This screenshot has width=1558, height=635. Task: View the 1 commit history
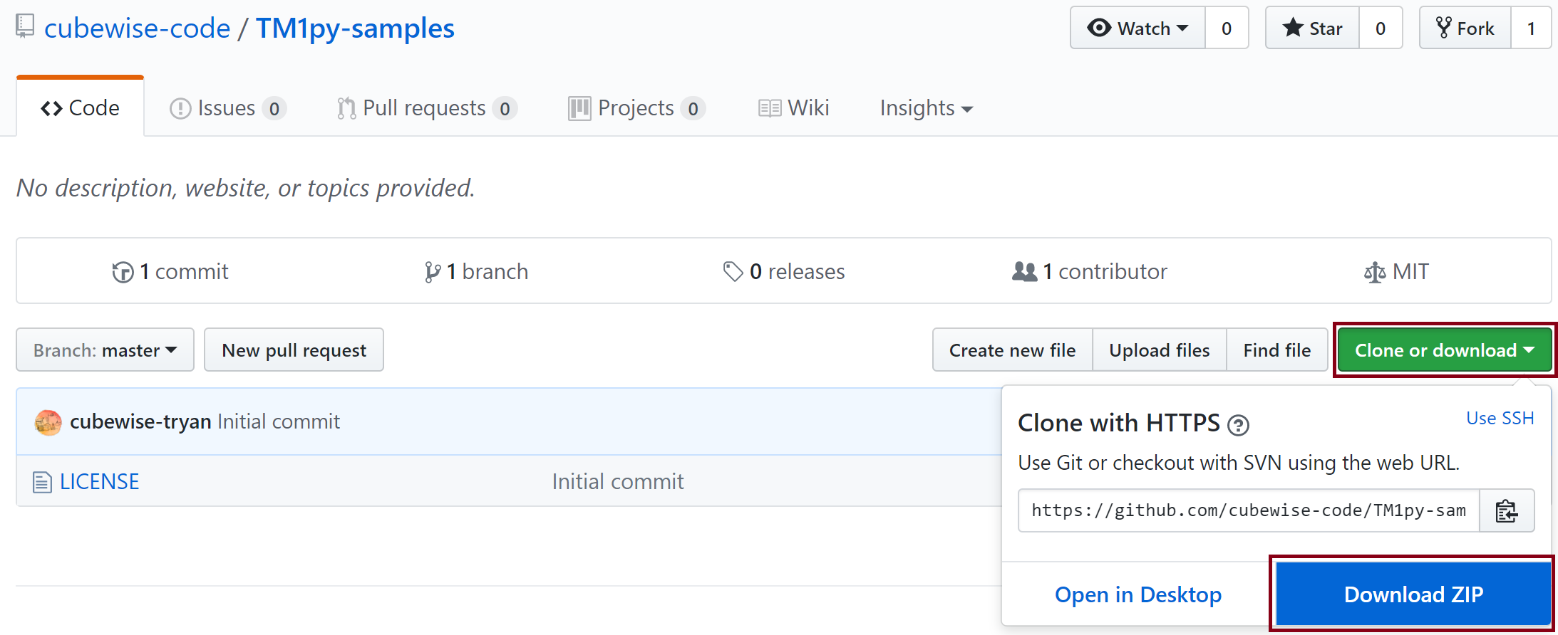tap(170, 271)
